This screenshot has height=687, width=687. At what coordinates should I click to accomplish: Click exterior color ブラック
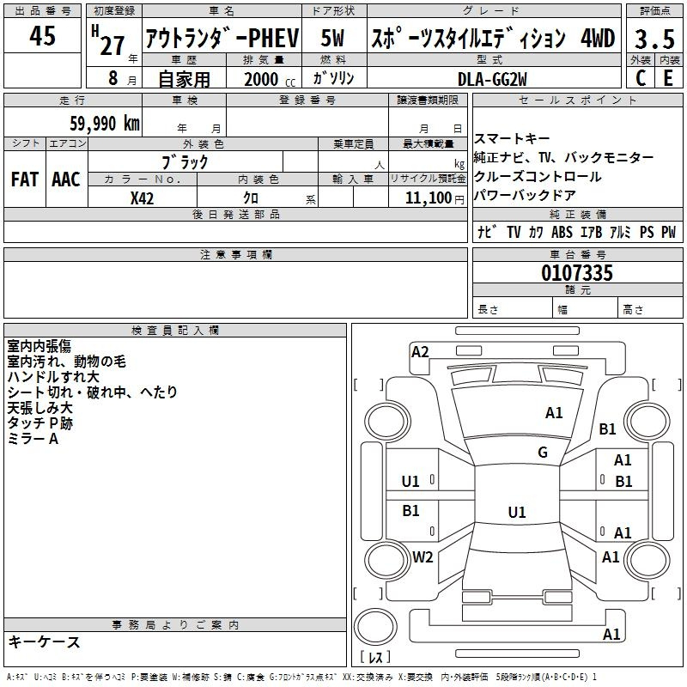coord(185,162)
